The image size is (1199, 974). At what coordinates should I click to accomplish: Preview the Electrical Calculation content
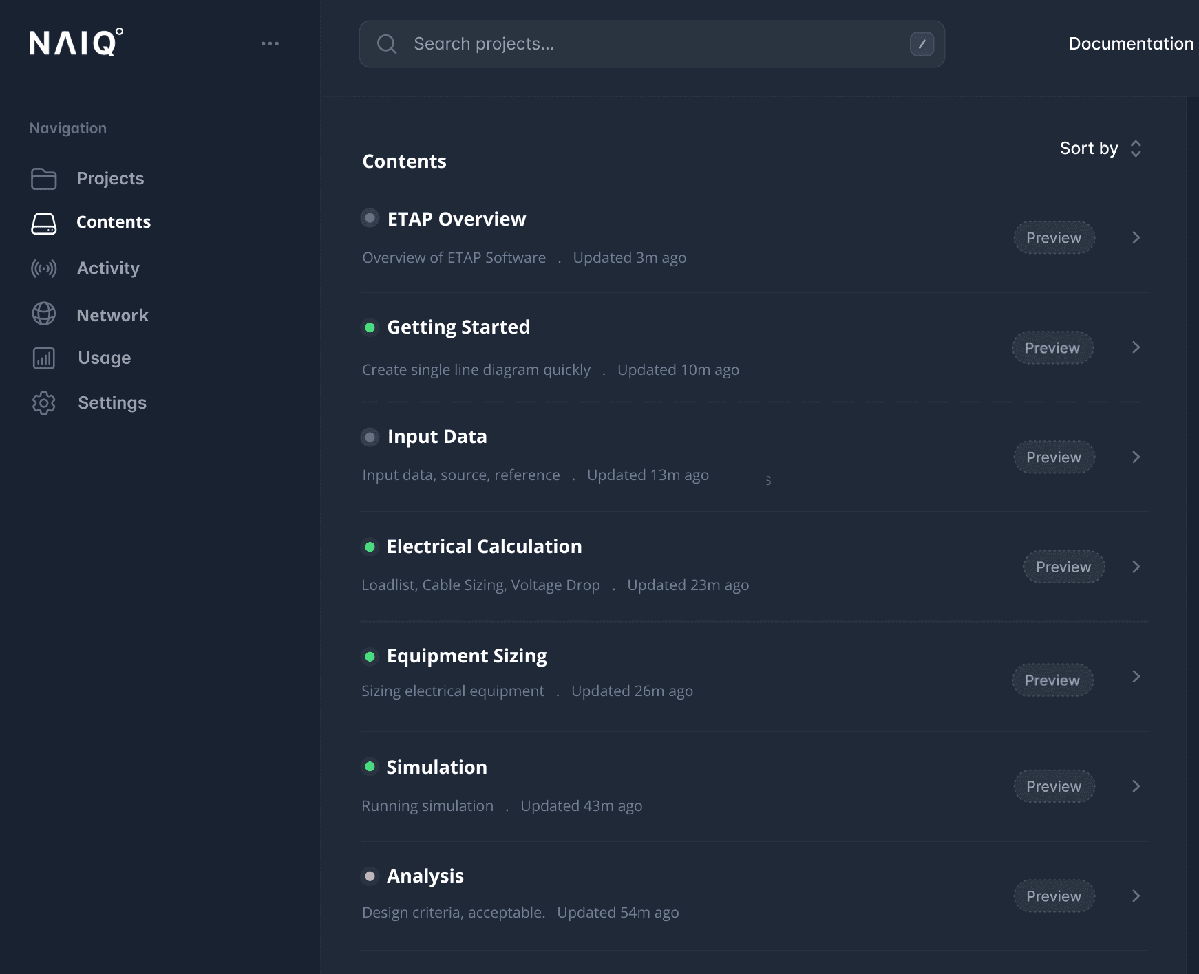point(1063,567)
